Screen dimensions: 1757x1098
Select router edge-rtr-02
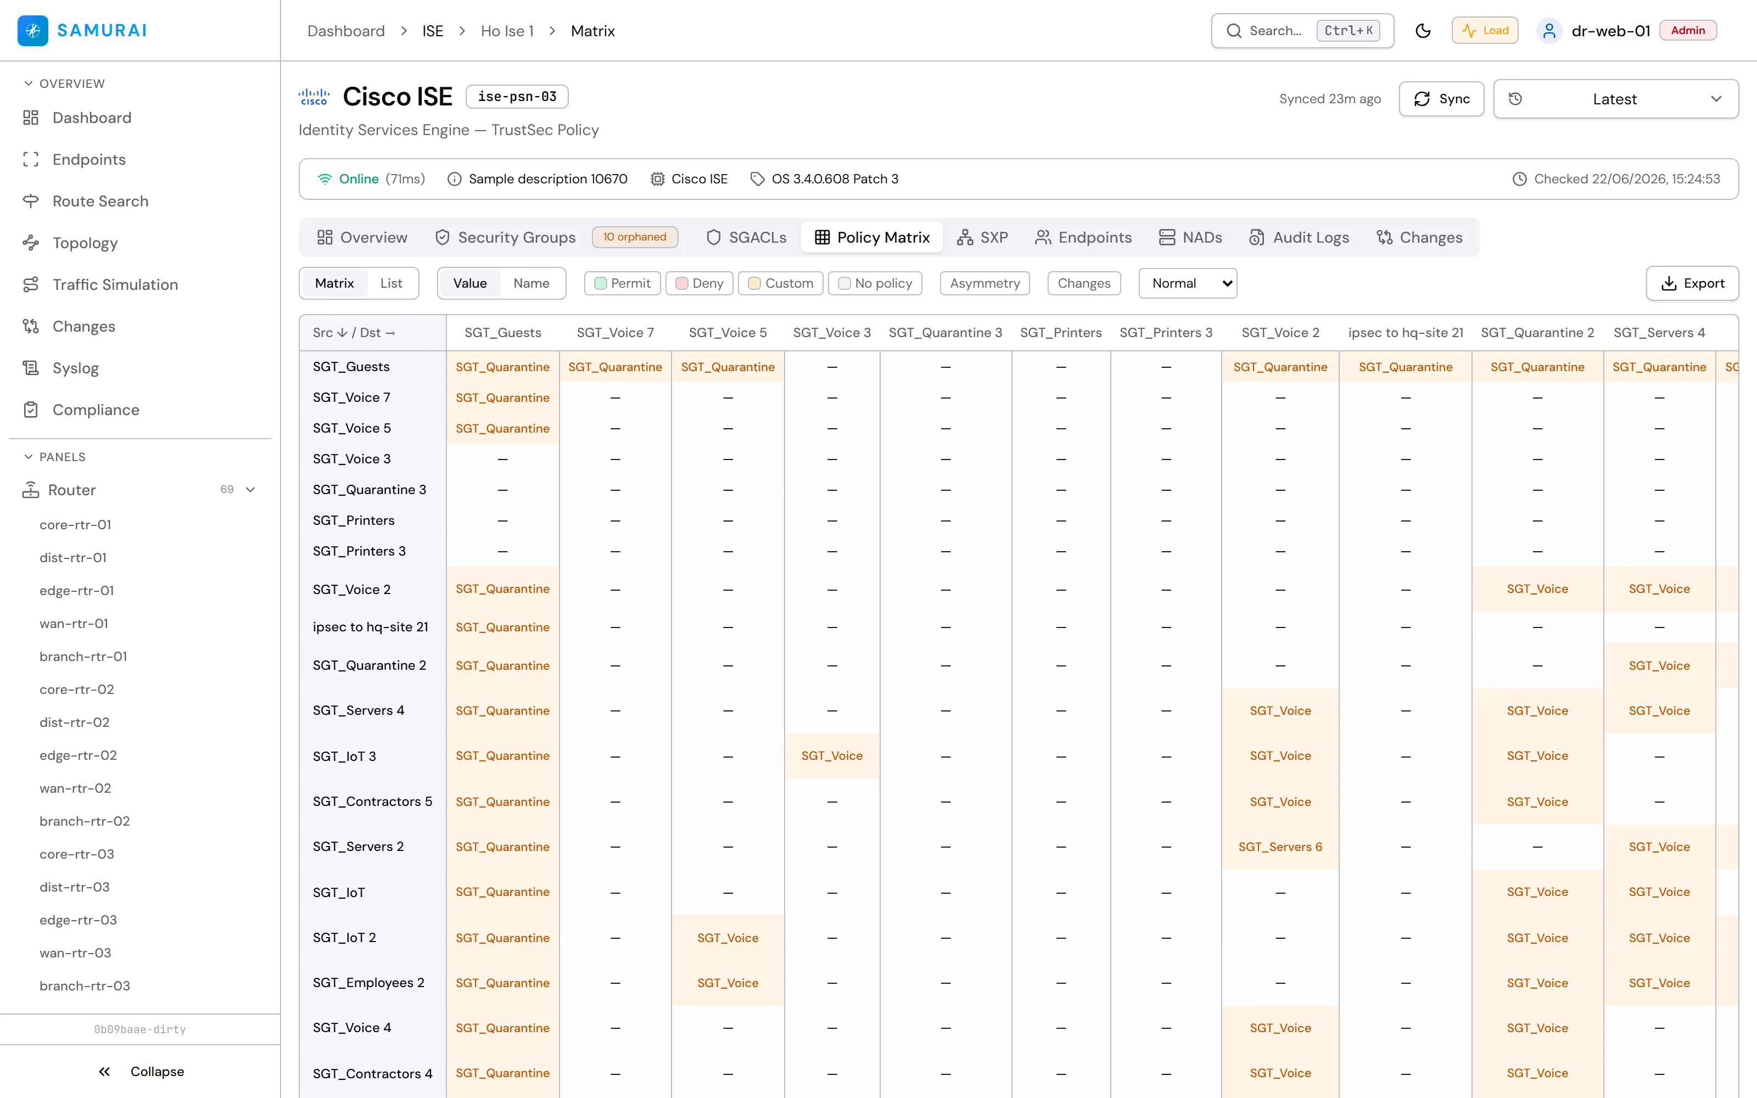(x=79, y=755)
